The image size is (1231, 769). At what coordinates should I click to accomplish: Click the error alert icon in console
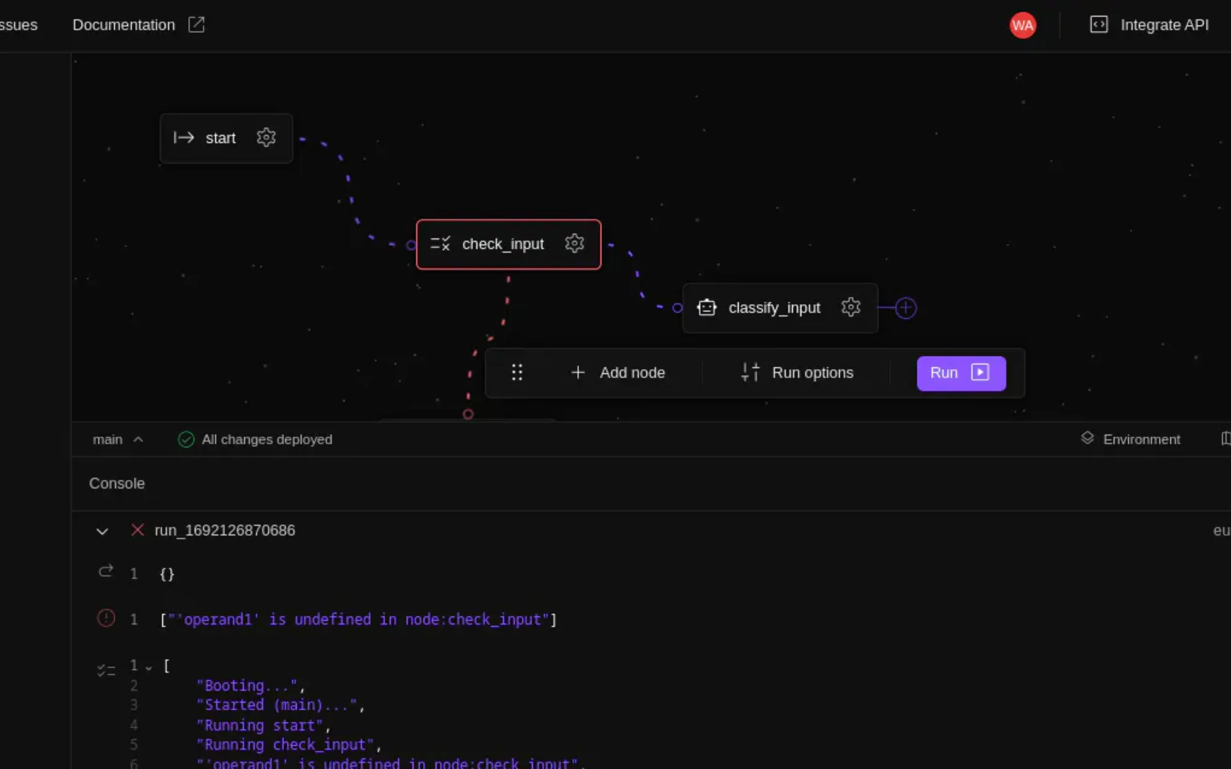pos(106,618)
